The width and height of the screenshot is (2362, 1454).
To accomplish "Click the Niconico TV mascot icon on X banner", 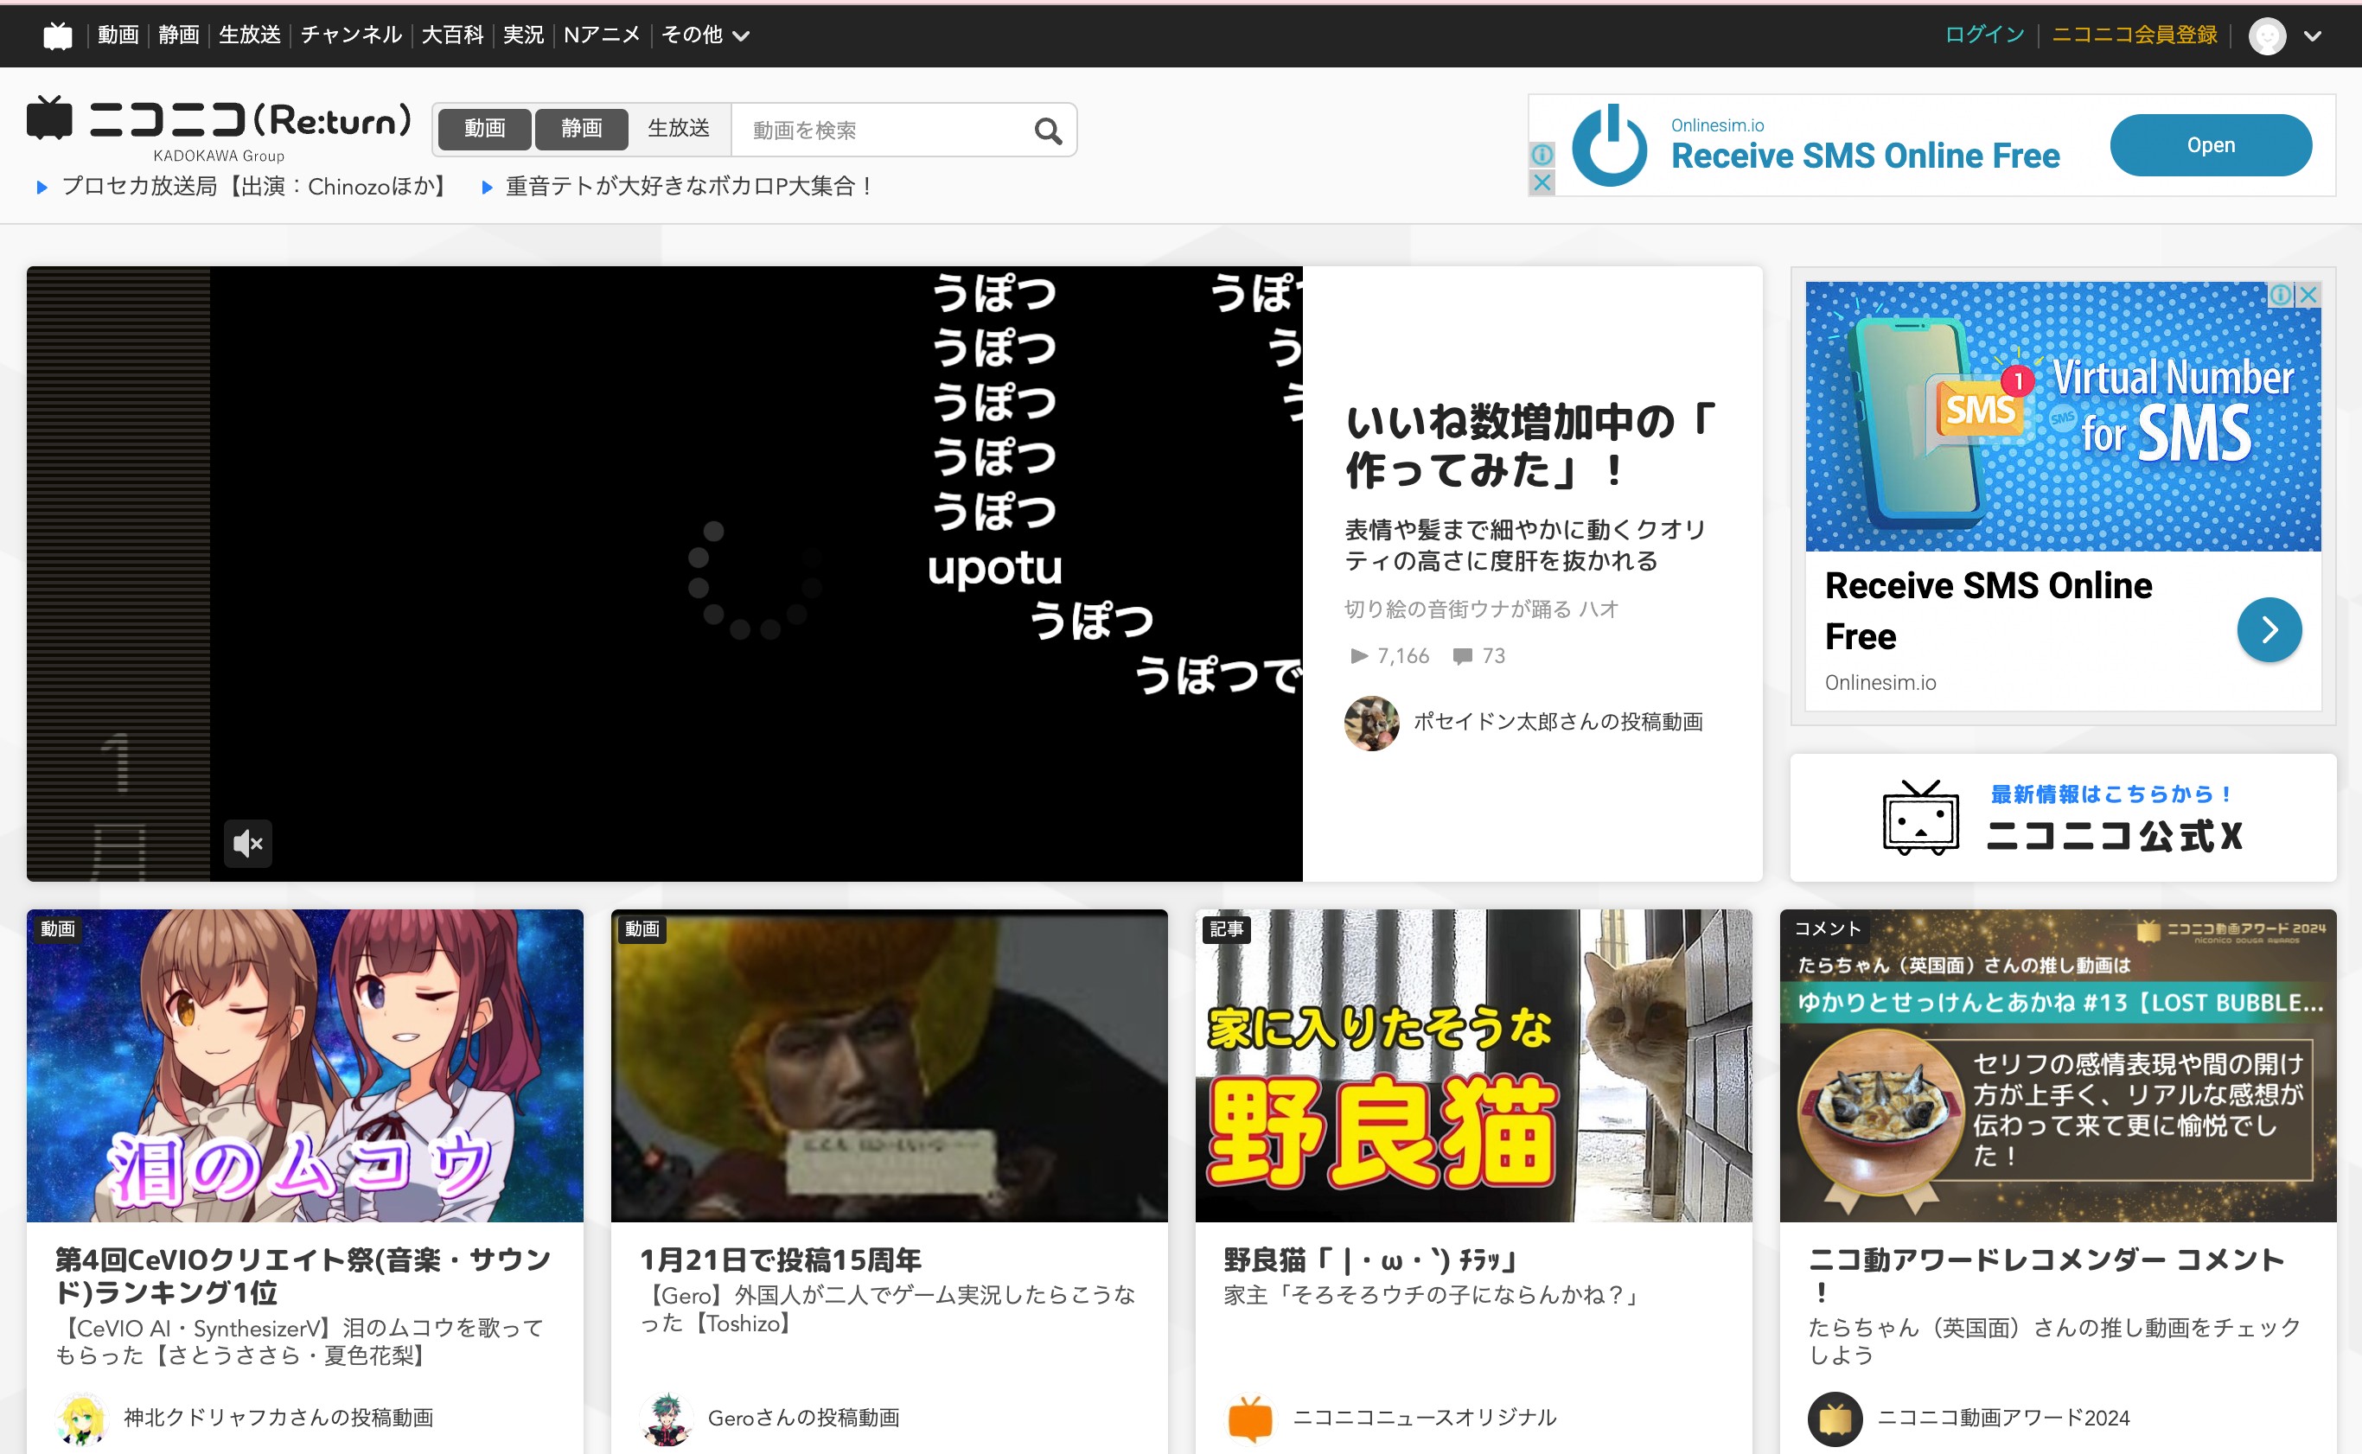I will pyautogui.click(x=1920, y=818).
